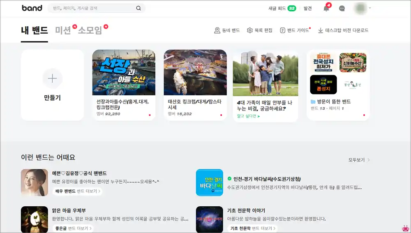Image resolution: width=411 pixels, height=233 pixels.
Task: Click the 기초 천문학 이야기 galaxy thumbnail
Action: pos(210,219)
